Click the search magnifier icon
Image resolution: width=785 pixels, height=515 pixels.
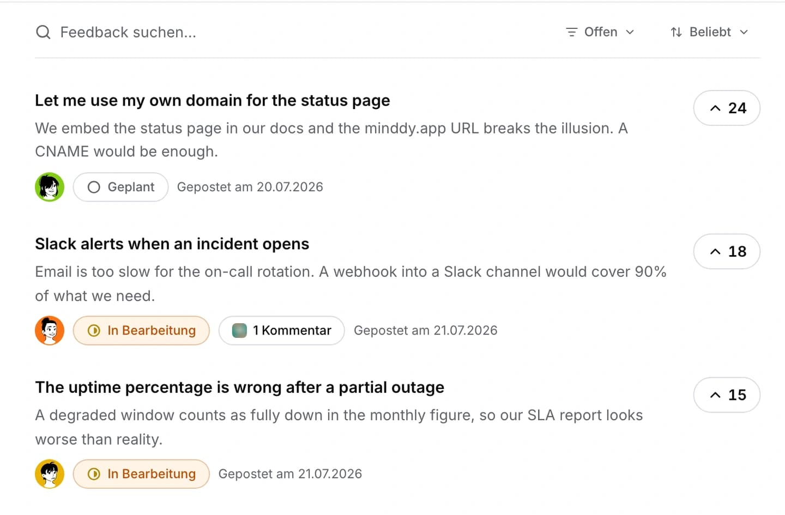[x=43, y=32]
